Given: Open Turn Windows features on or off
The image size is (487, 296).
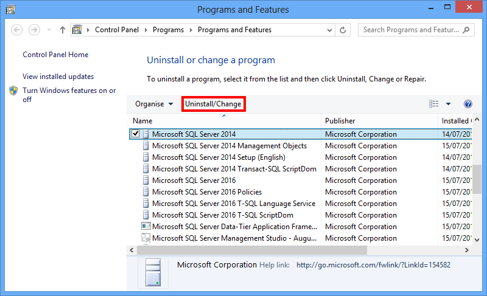Looking at the screenshot, I should pyautogui.click(x=69, y=95).
